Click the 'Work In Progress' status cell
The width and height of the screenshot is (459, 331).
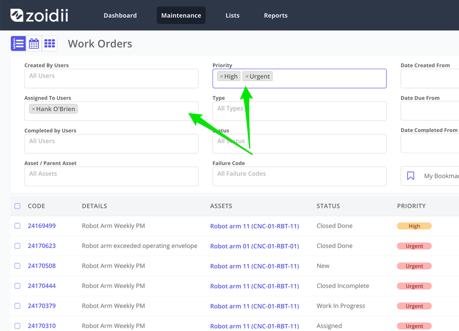click(x=341, y=306)
